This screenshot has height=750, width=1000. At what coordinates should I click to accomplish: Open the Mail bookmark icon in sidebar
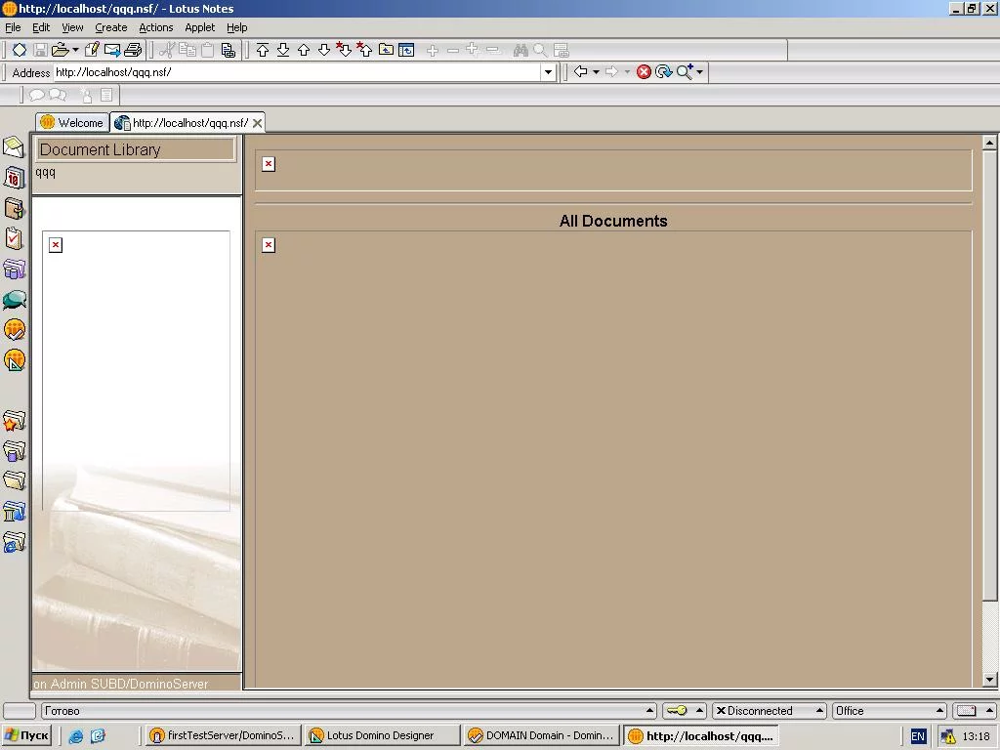(x=14, y=147)
